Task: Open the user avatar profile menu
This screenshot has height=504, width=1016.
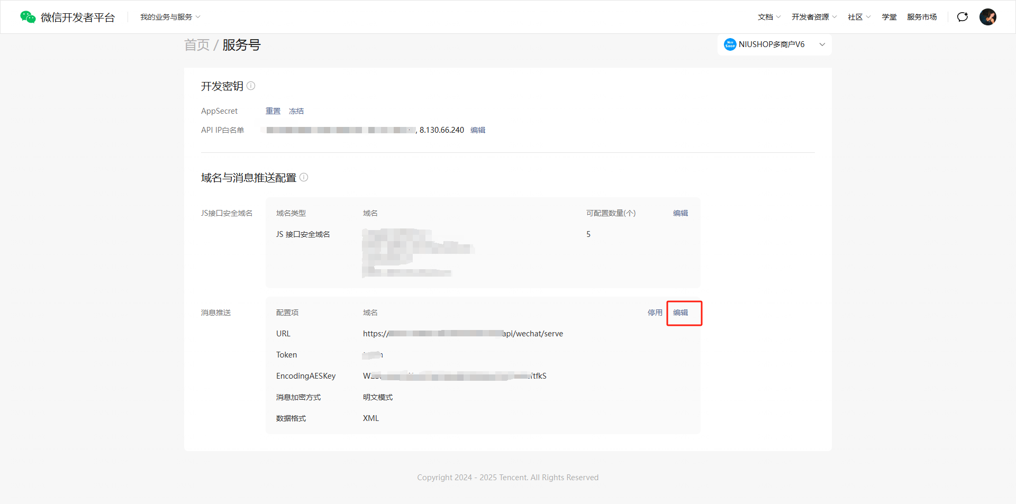Action: [x=987, y=17]
